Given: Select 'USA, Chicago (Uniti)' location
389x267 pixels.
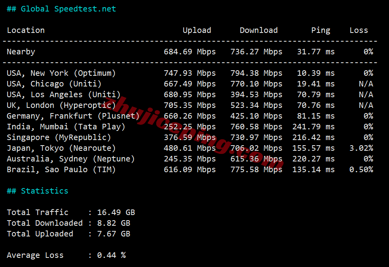Looking at the screenshot, I should tap(54, 84).
